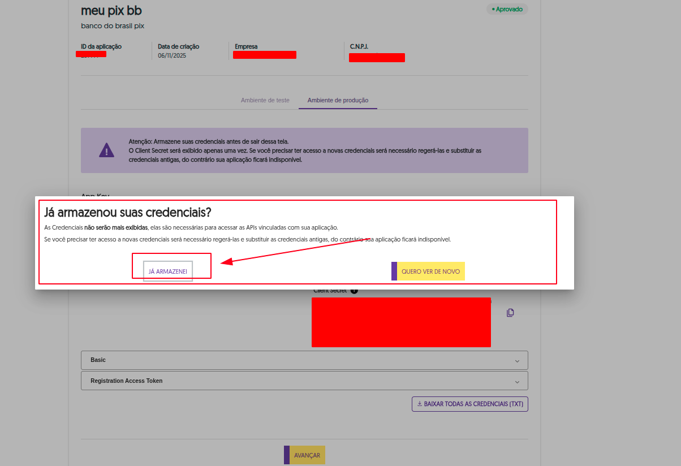
Task: Click the Client Secret info icon
Action: [x=354, y=291]
